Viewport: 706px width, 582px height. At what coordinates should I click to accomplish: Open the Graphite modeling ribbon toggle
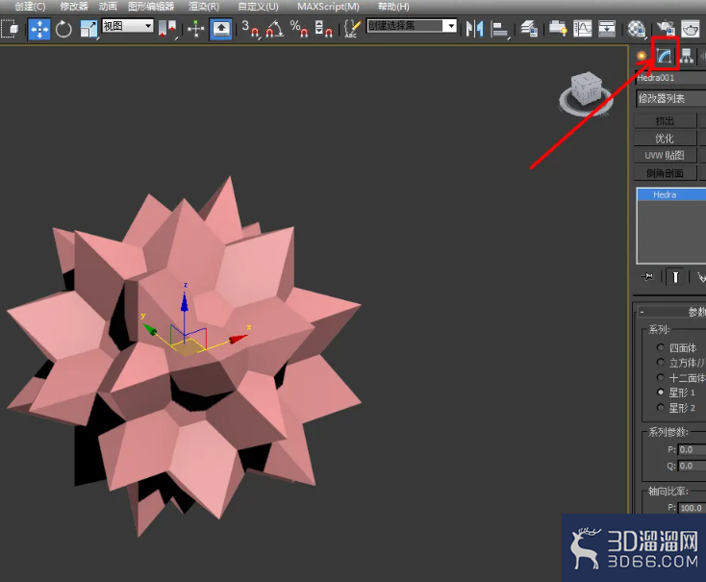coord(558,29)
